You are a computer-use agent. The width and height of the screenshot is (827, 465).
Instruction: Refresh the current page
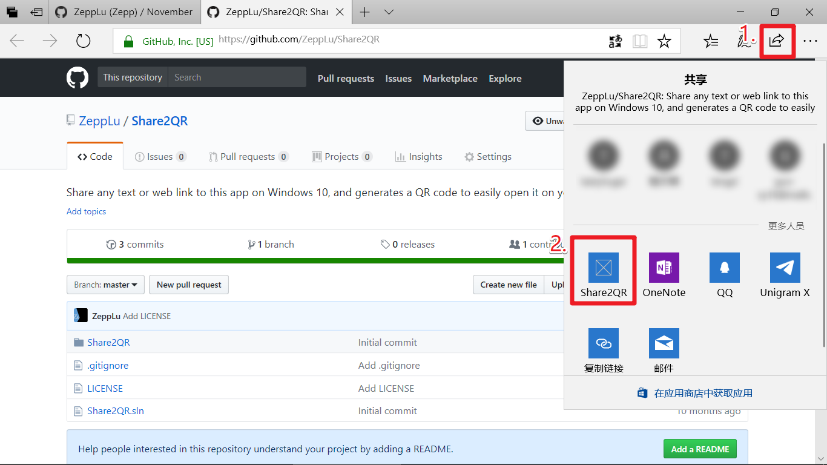(83, 41)
